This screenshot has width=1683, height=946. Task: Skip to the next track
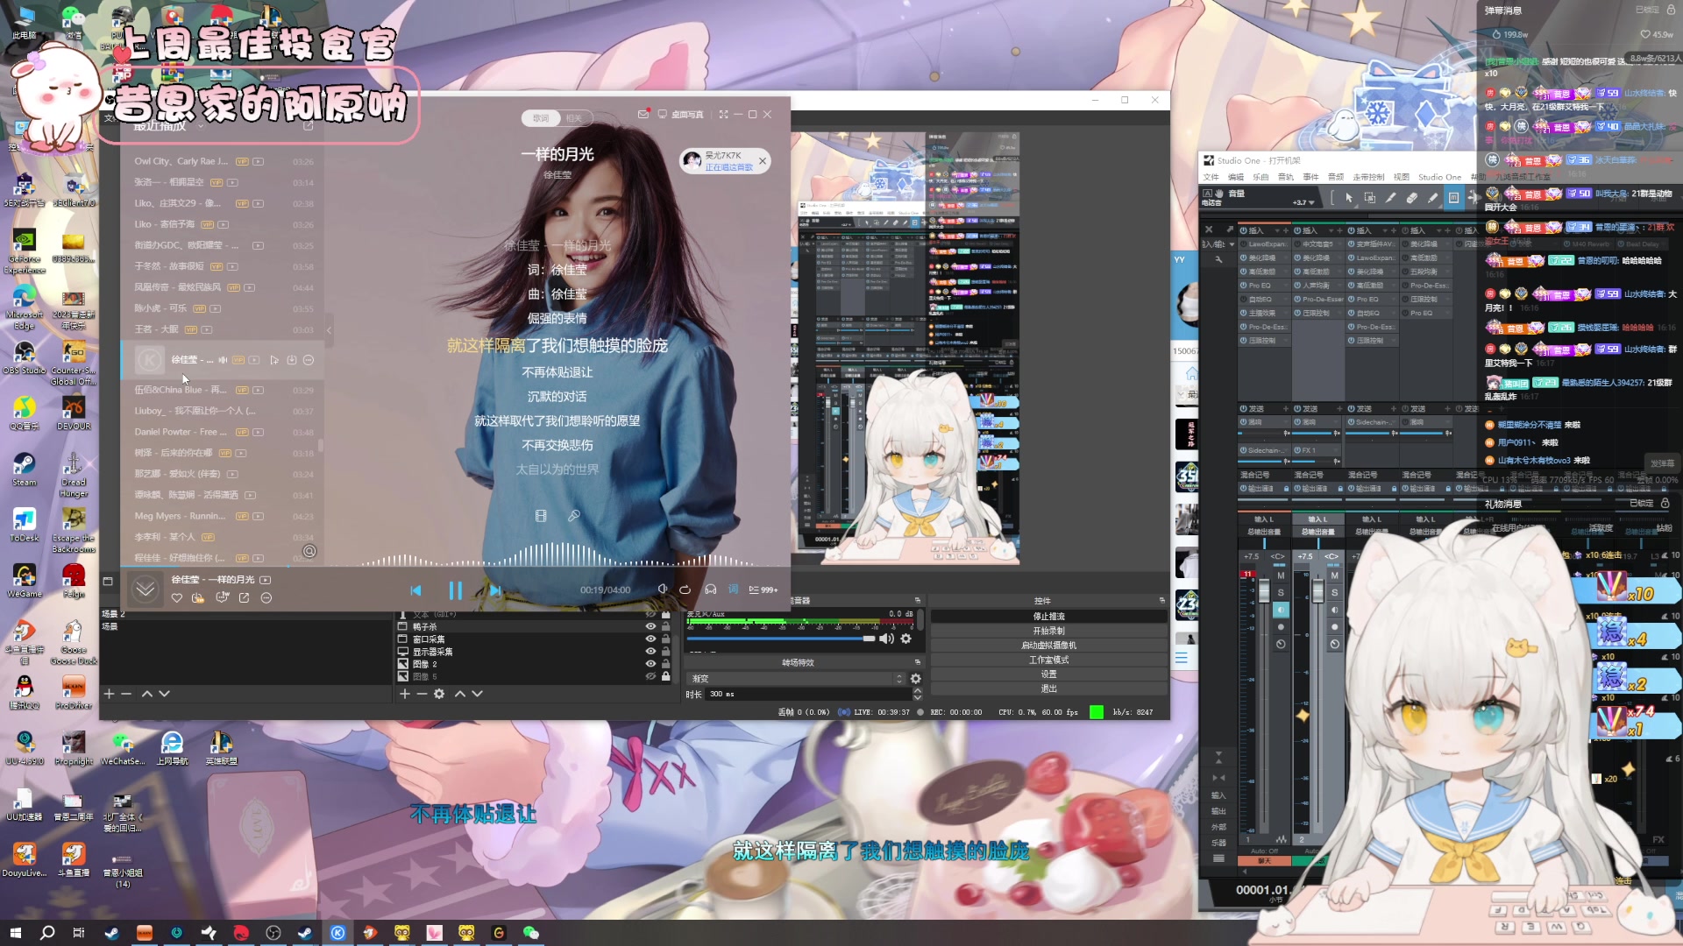pyautogui.click(x=495, y=590)
